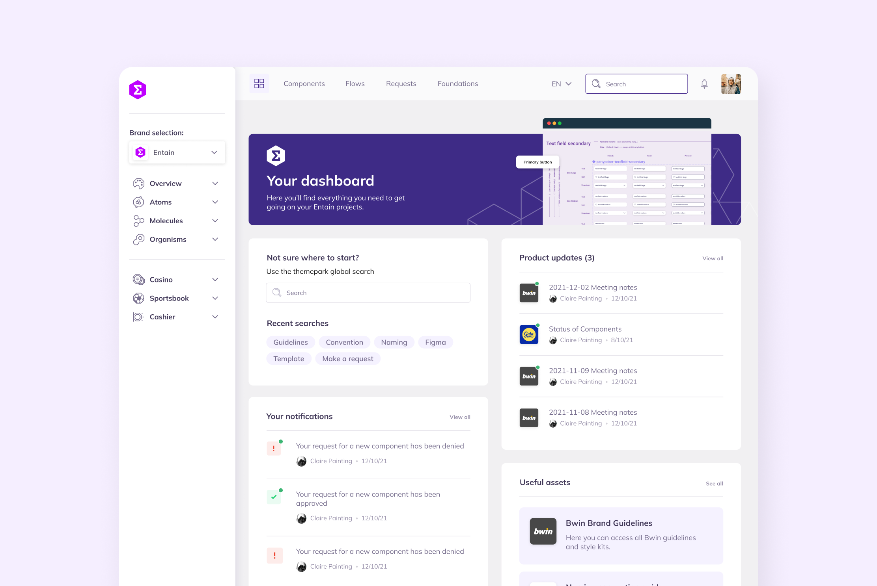The image size is (877, 586).
Task: Open the user profile avatar photo
Action: point(731,84)
